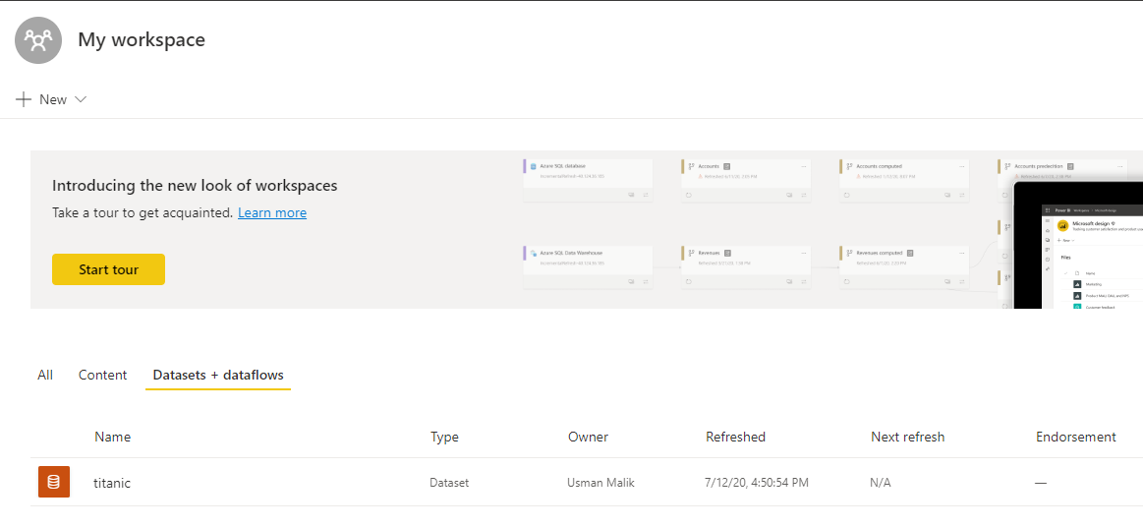1143x528 pixels.
Task: Sort by the Name column header
Action: [113, 437]
